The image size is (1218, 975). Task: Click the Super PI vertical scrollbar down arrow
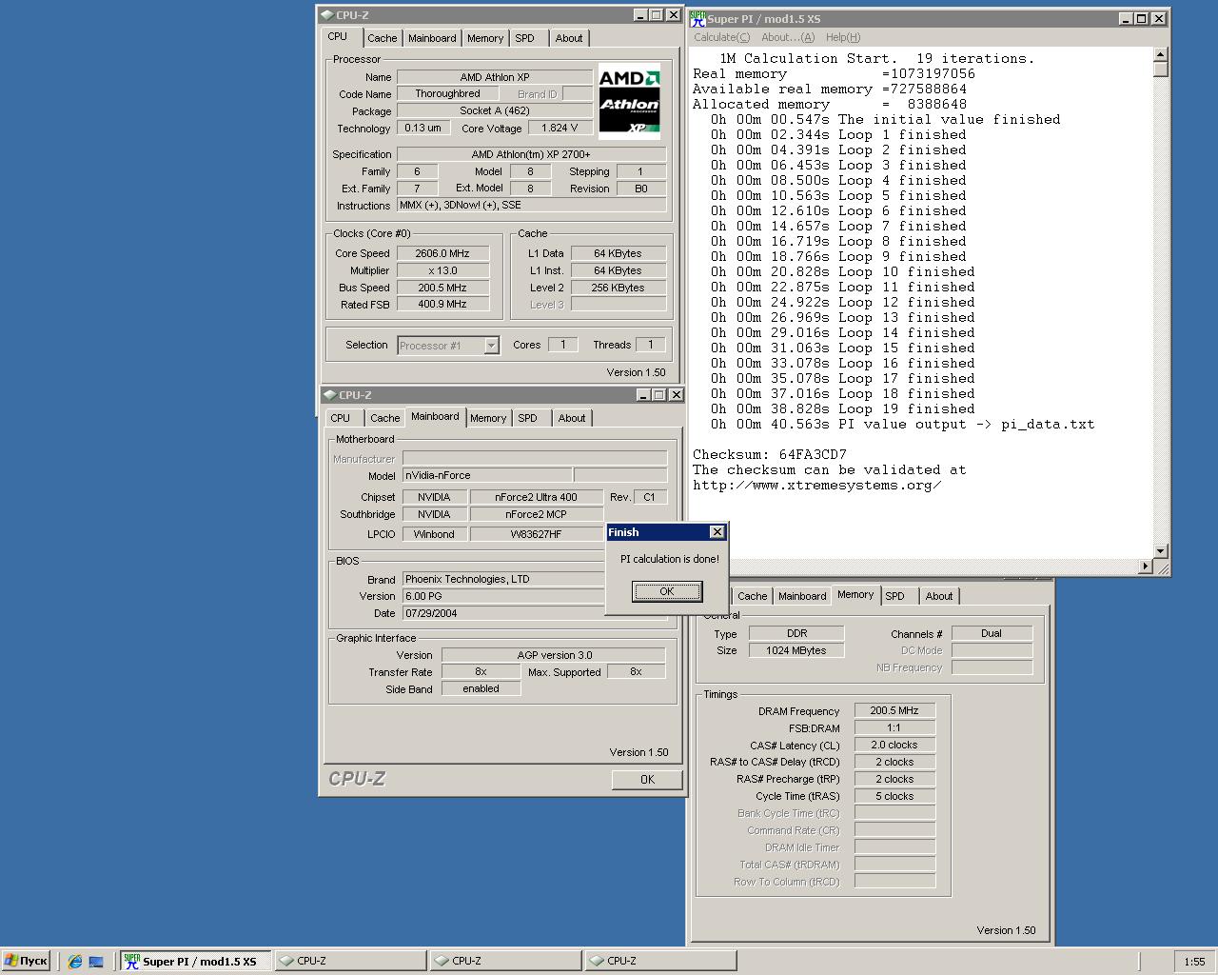coord(1161,551)
